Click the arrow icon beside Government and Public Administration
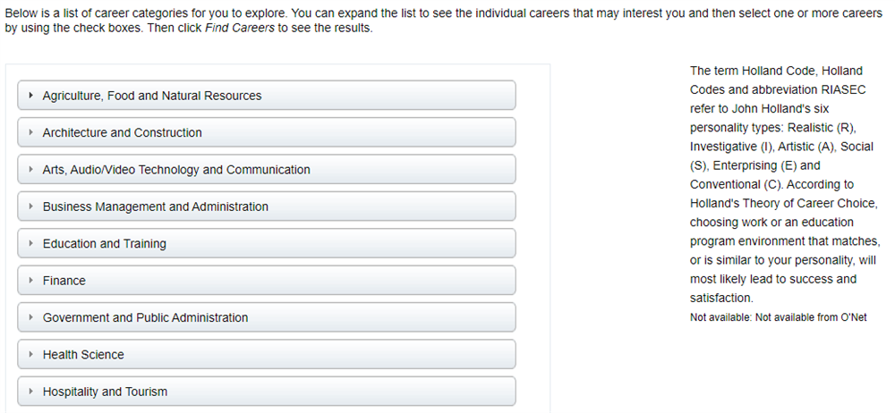This screenshot has height=413, width=895. [x=30, y=317]
